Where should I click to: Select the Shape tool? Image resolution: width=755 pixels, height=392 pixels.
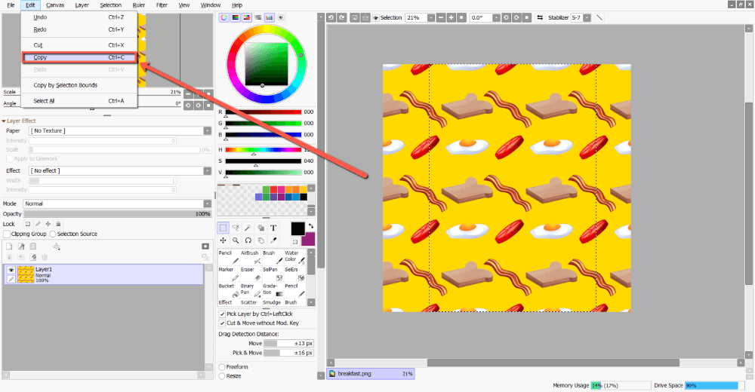(260, 228)
